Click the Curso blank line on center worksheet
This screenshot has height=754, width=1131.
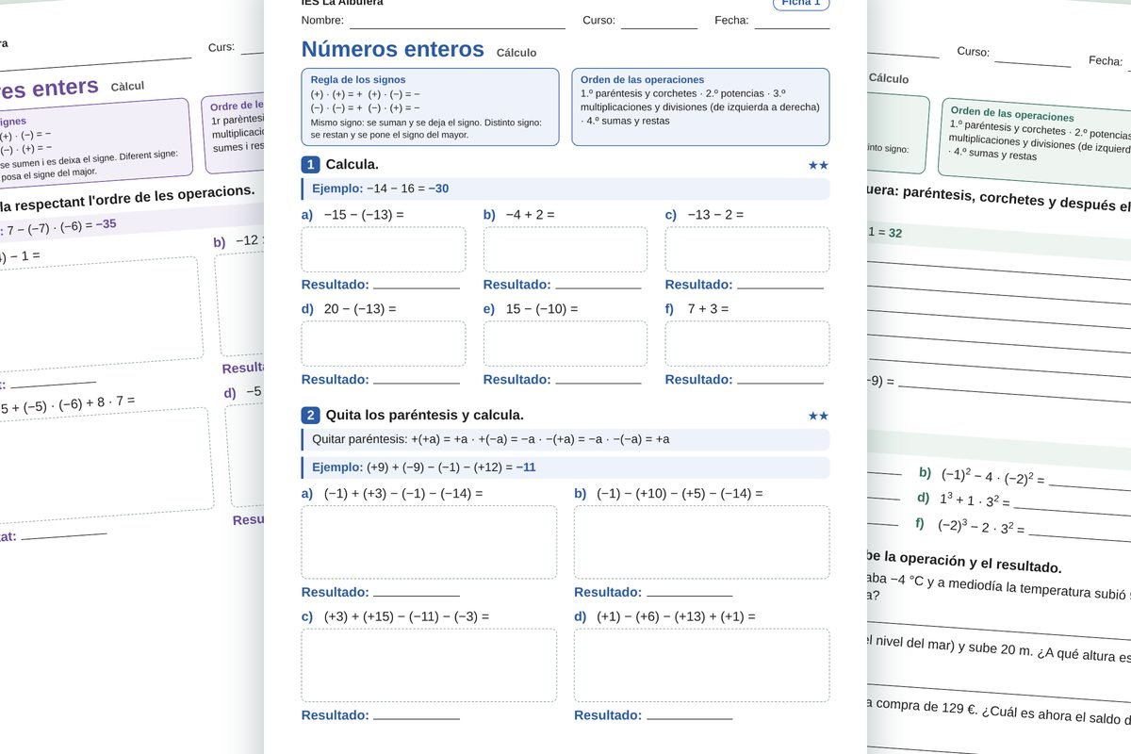tap(659, 27)
